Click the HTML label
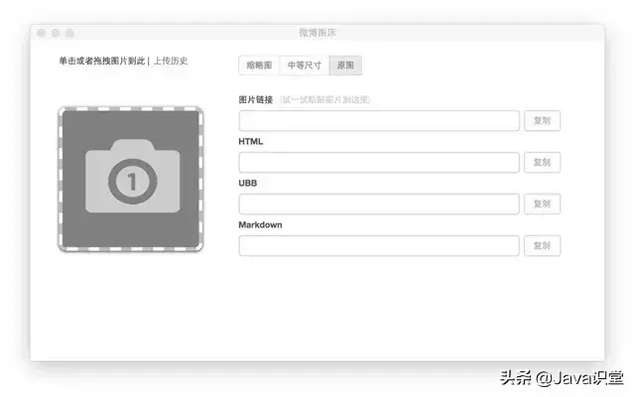The height and width of the screenshot is (397, 635). (251, 141)
